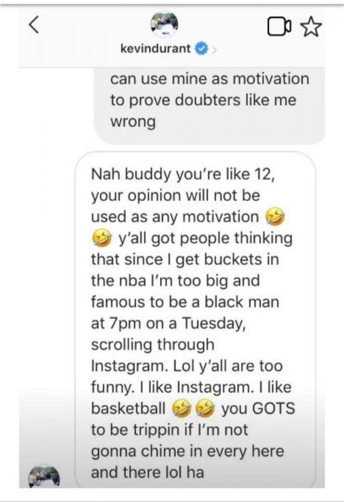Click the word "Tuesday," in the message
The width and height of the screenshot is (344, 502).
point(214,323)
